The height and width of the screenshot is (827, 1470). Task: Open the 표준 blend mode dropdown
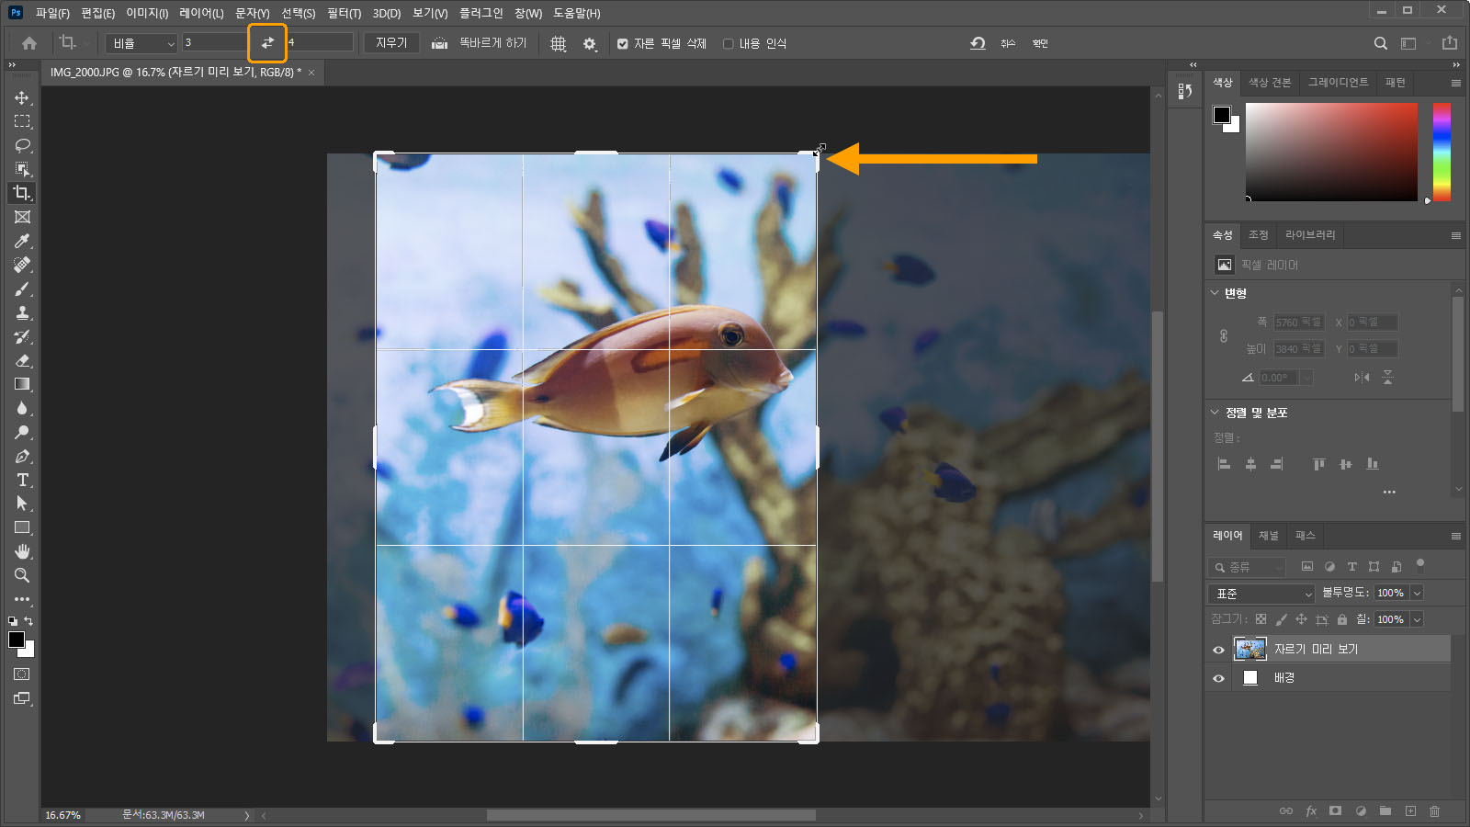point(1262,594)
